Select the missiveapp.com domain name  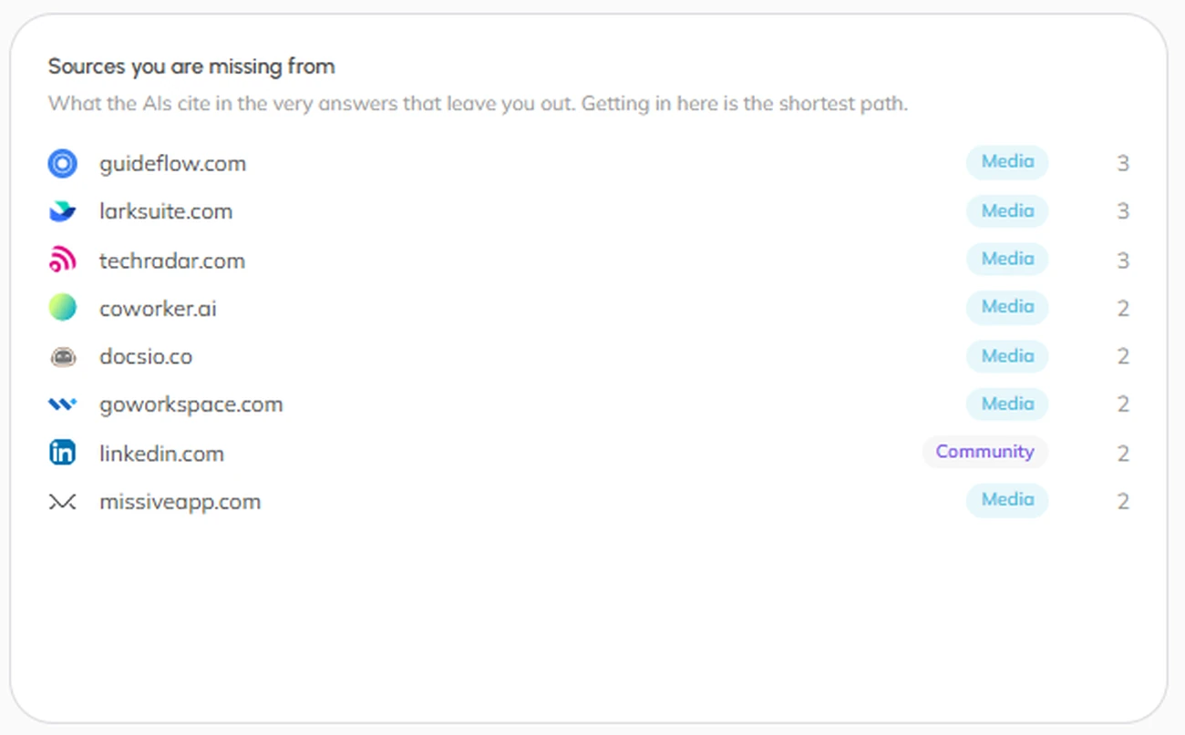pyautogui.click(x=180, y=501)
